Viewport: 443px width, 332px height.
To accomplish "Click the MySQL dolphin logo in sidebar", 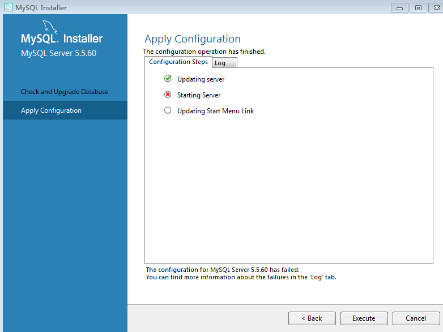I will (x=50, y=27).
